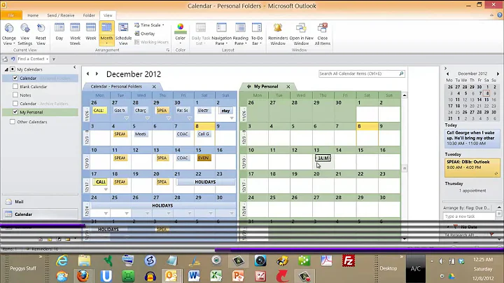Open Word from the taskbar
The height and width of the screenshot is (283, 504).
click(194, 276)
